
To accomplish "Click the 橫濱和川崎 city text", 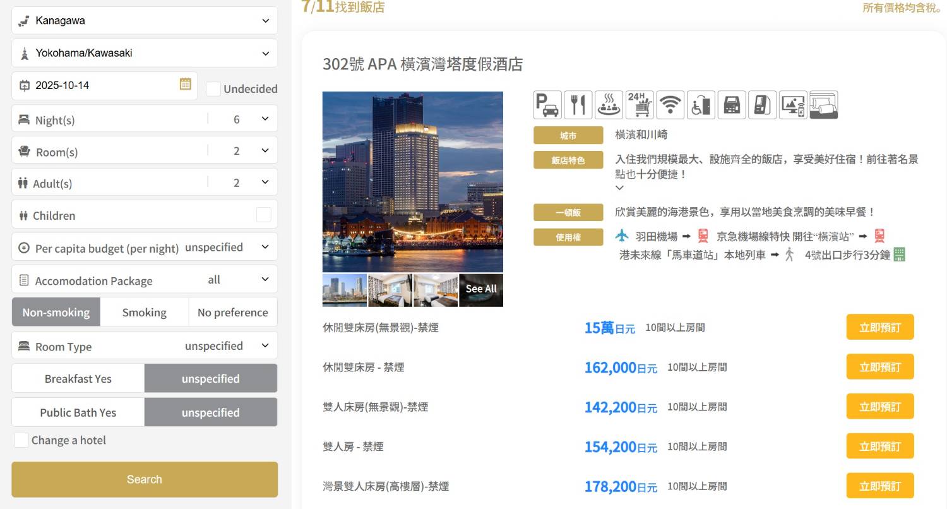I will click(641, 135).
